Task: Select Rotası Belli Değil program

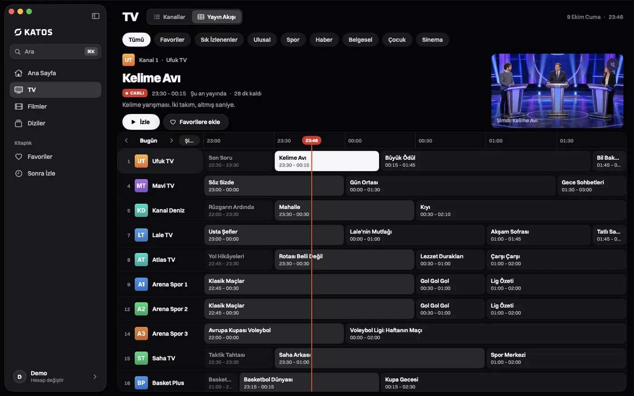Action: pos(344,260)
